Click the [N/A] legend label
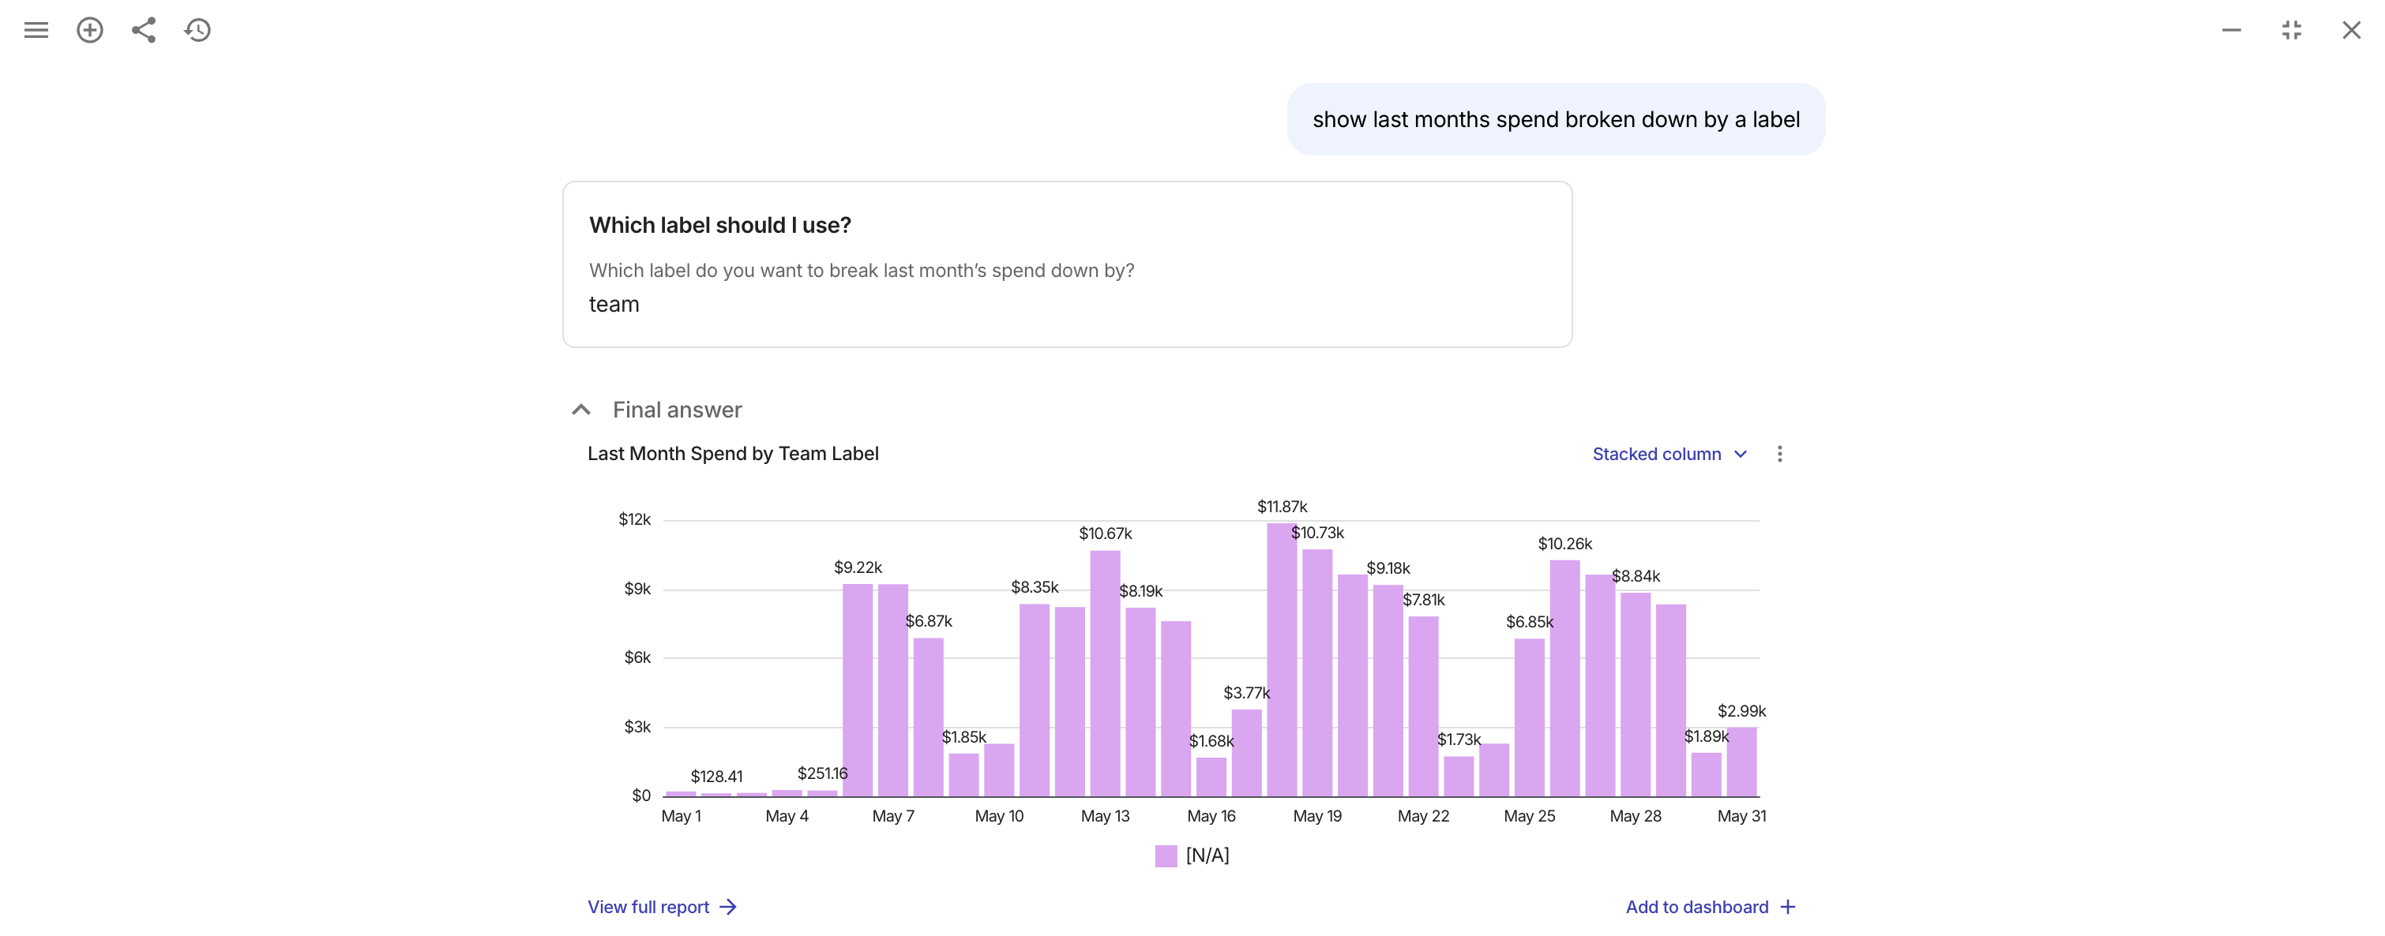This screenshot has width=2385, height=936. click(1208, 856)
